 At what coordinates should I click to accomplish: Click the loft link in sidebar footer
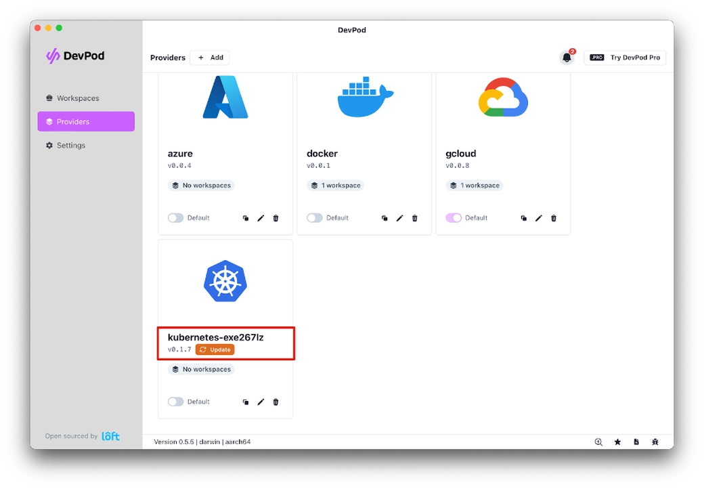(x=110, y=436)
